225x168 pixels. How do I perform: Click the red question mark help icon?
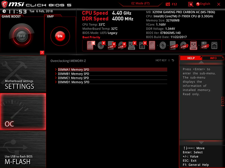(42, 53)
